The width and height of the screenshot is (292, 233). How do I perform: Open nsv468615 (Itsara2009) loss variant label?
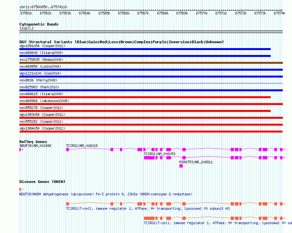pyautogui.click(x=41, y=94)
